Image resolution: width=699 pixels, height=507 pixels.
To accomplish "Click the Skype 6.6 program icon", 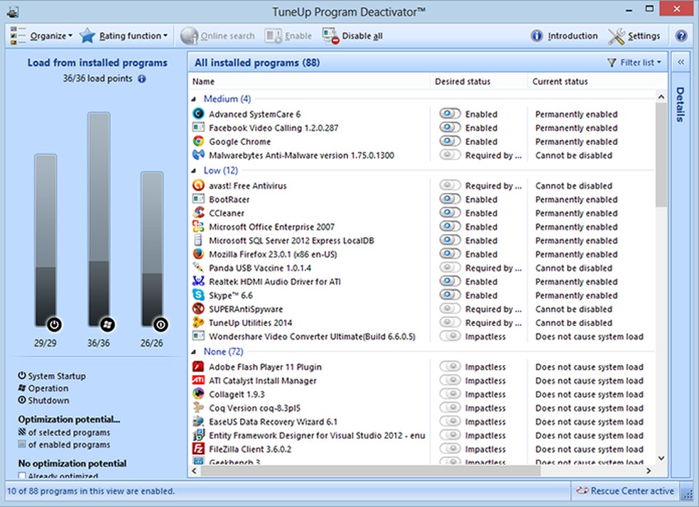I will (198, 295).
